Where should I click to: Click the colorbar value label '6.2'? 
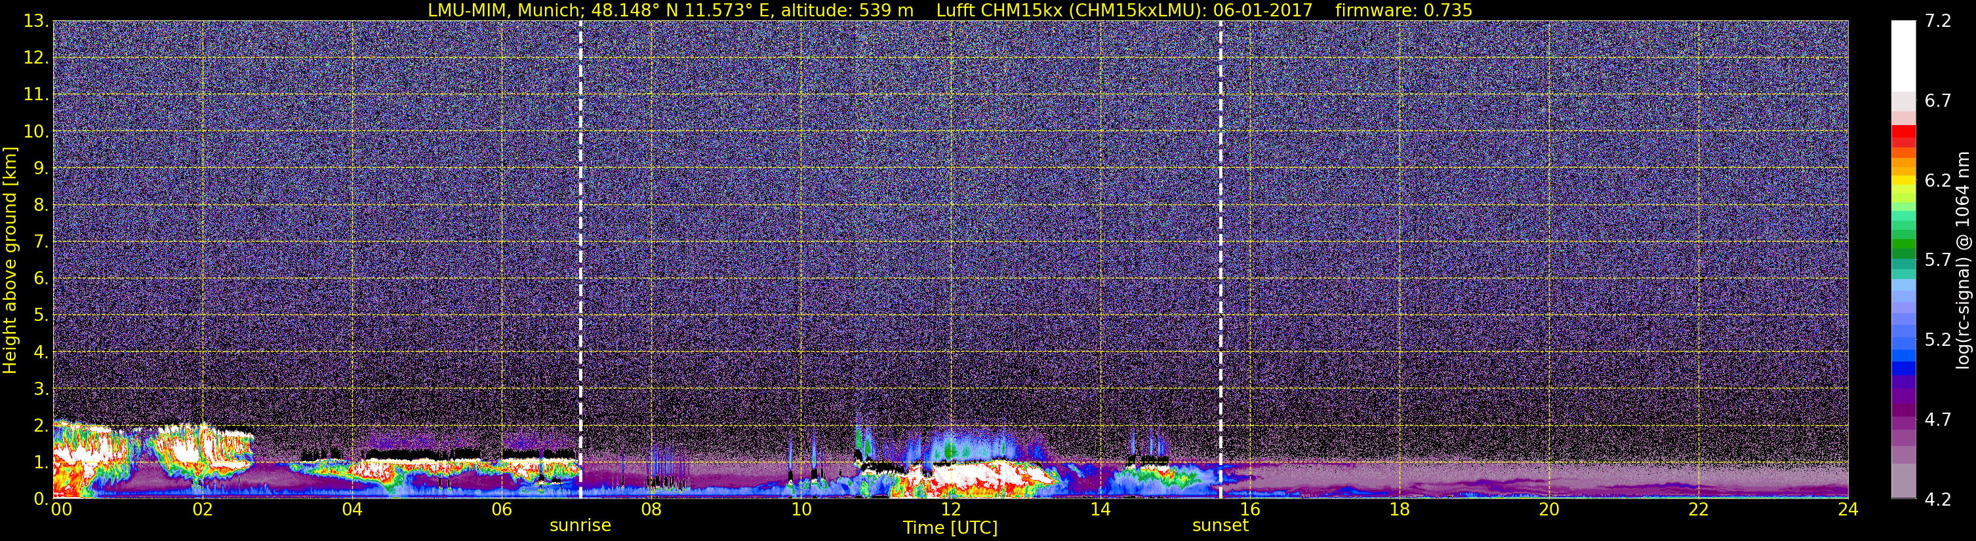pyautogui.click(x=1938, y=180)
